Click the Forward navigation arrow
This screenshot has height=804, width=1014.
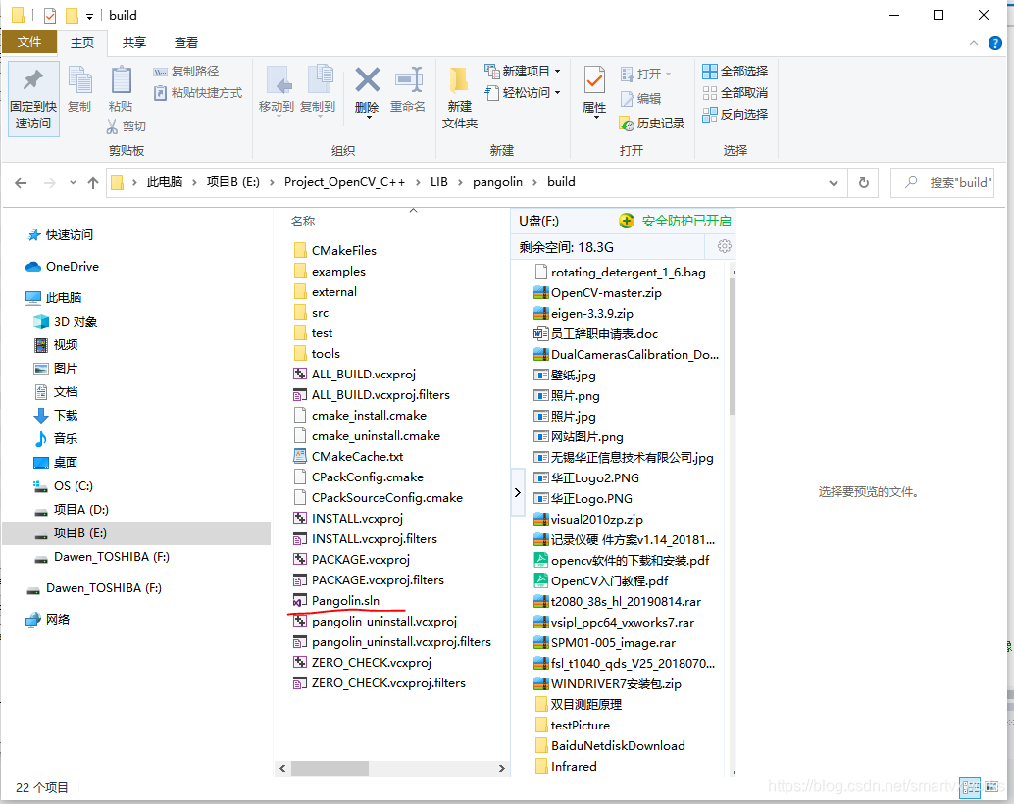tap(50, 183)
